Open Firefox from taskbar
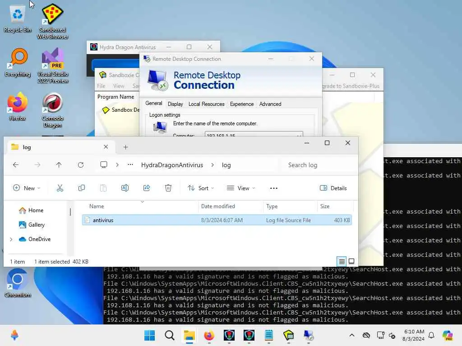 tap(209, 335)
